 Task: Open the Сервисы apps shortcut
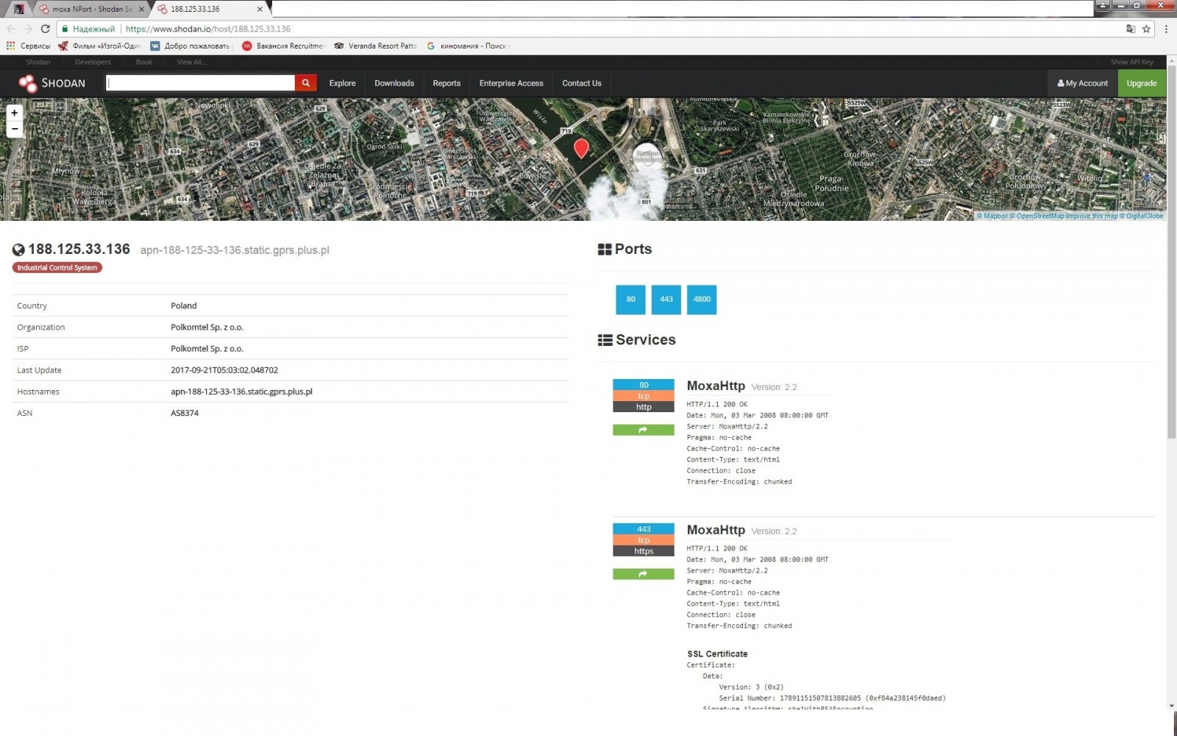coord(29,46)
